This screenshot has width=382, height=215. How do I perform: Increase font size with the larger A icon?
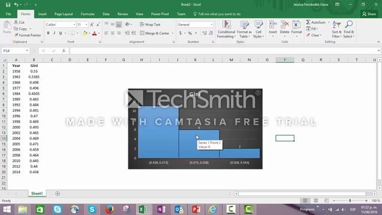click(92, 24)
